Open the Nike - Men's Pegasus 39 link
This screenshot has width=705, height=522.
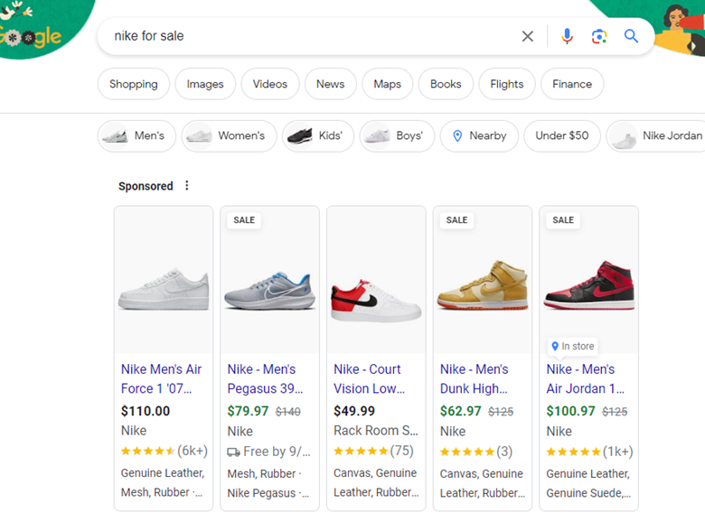tap(265, 378)
